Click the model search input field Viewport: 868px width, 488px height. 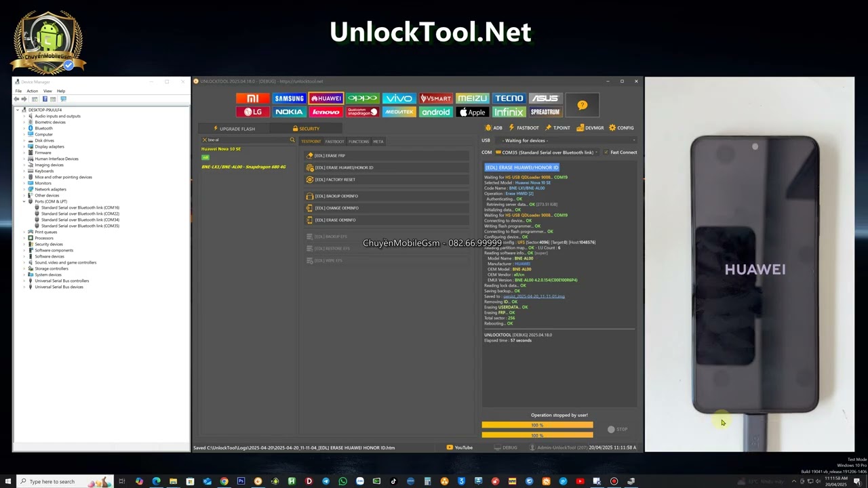248,140
